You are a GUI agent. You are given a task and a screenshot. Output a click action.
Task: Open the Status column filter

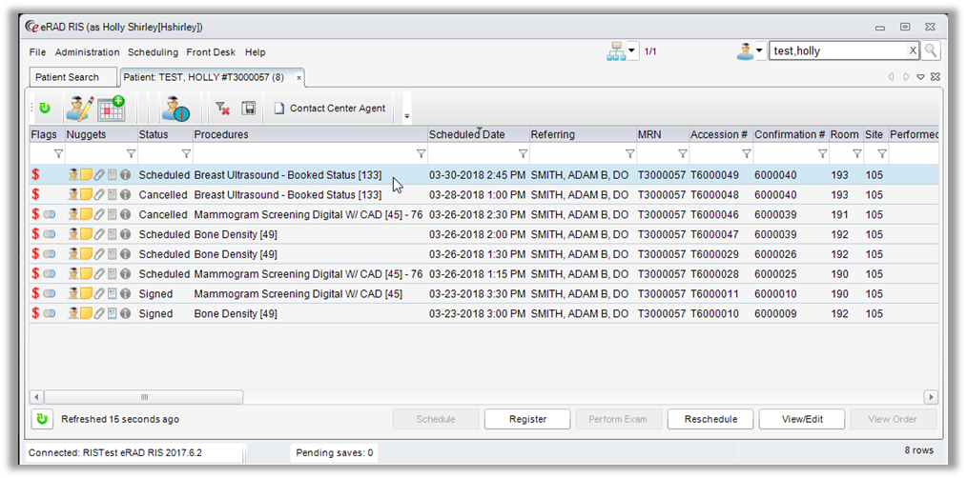tap(186, 153)
